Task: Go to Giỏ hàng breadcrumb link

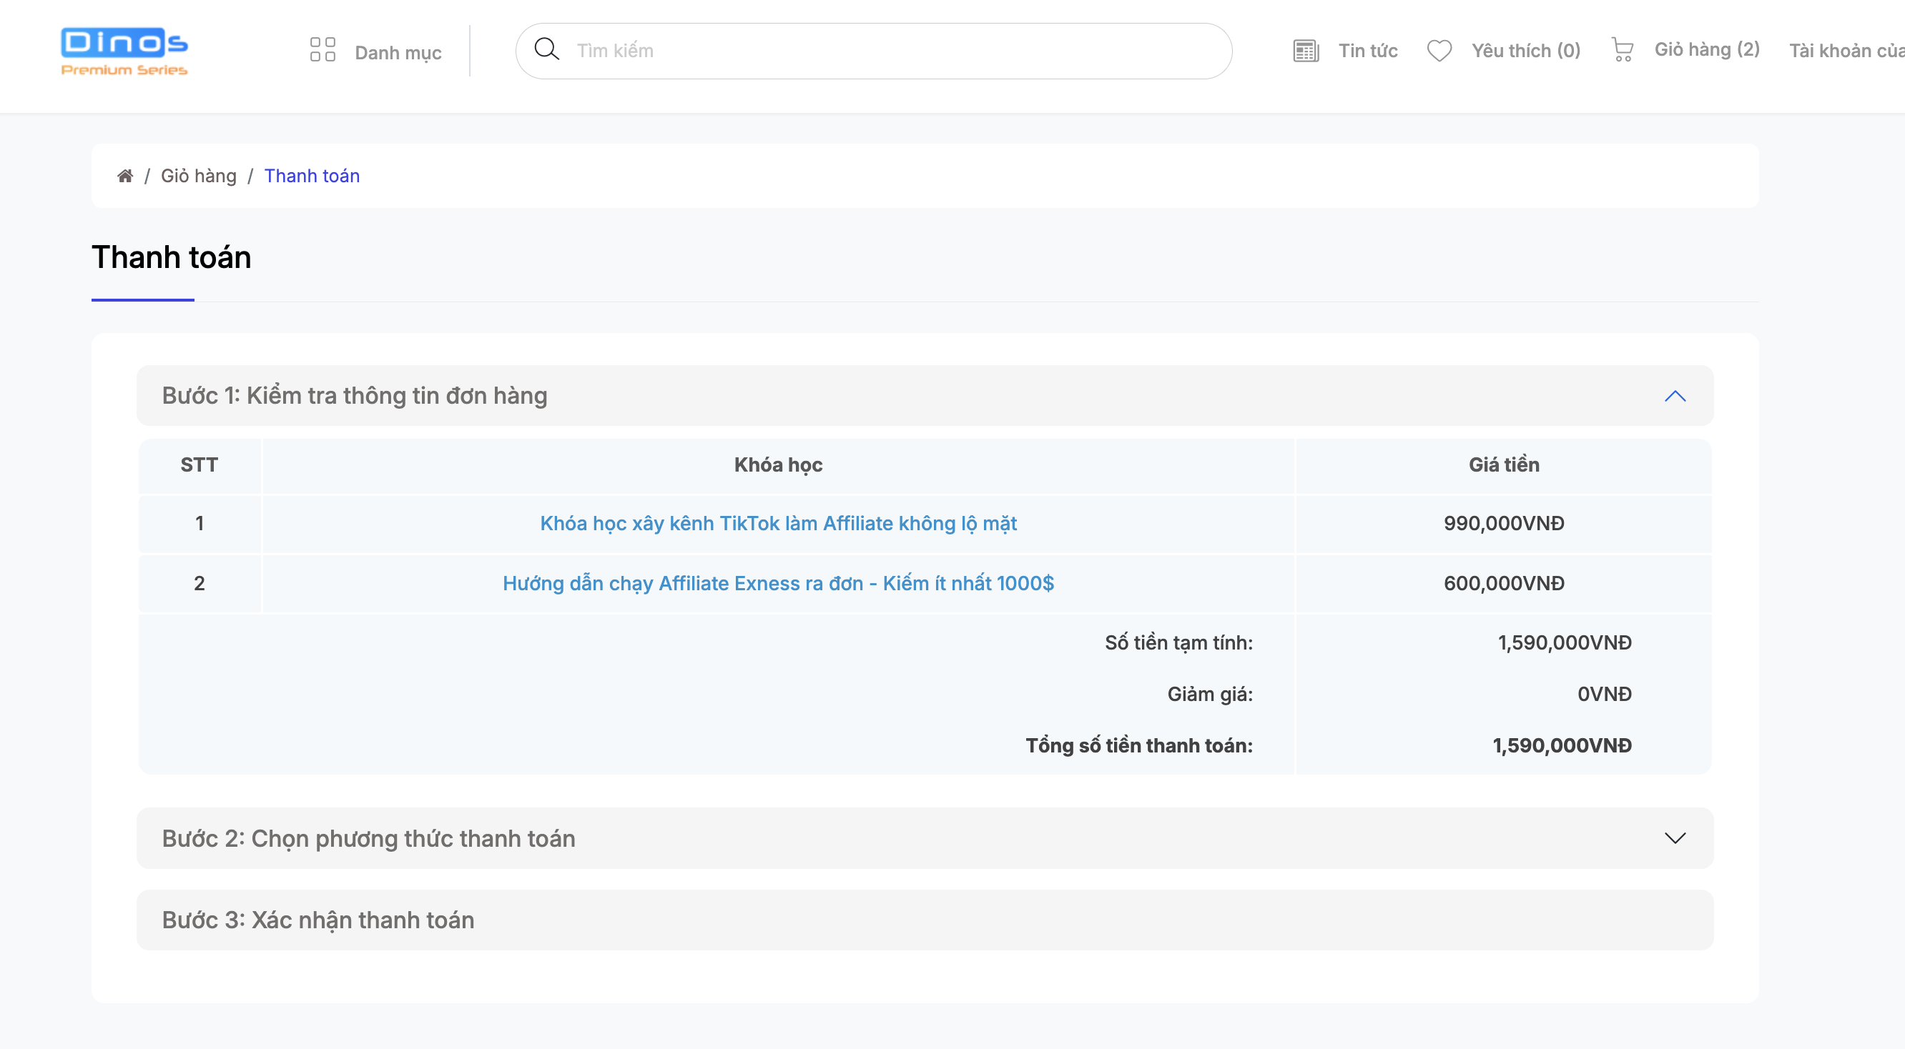Action: (198, 176)
